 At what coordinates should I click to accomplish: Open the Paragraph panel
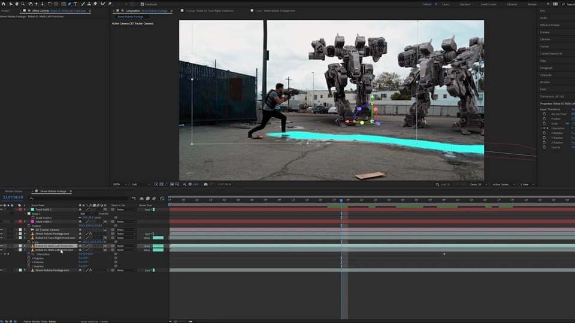click(x=546, y=68)
